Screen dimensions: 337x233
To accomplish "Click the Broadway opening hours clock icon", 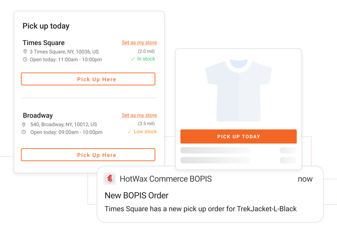I will click(x=24, y=132).
